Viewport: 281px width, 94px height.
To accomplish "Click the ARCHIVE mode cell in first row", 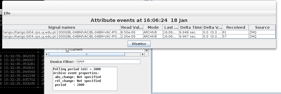I will click(153, 32).
